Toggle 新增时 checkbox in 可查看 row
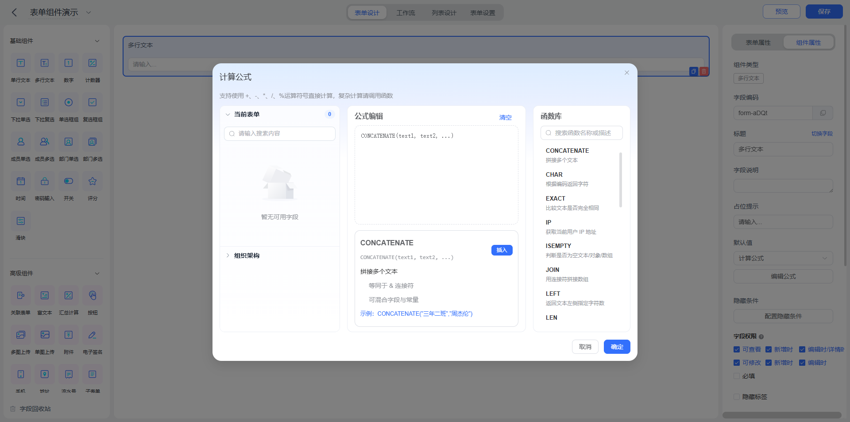Screen dimensions: 850x422 coord(769,349)
